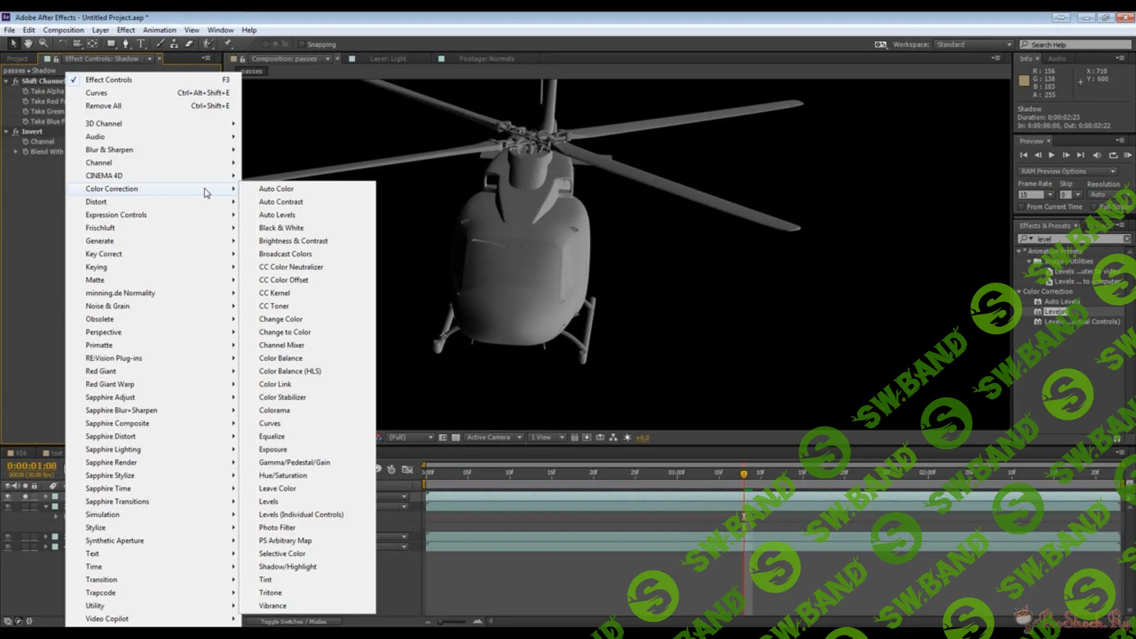Toggle the transparency grid in the Composition viewer
The width and height of the screenshot is (1136, 639).
[x=456, y=437]
